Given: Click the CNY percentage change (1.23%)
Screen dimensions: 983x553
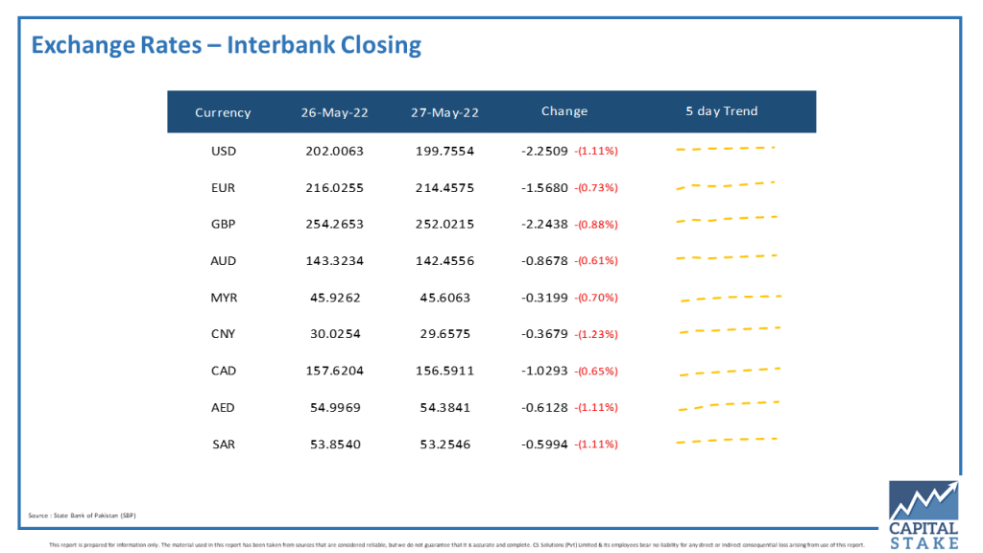Looking at the screenshot, I should (x=596, y=335).
